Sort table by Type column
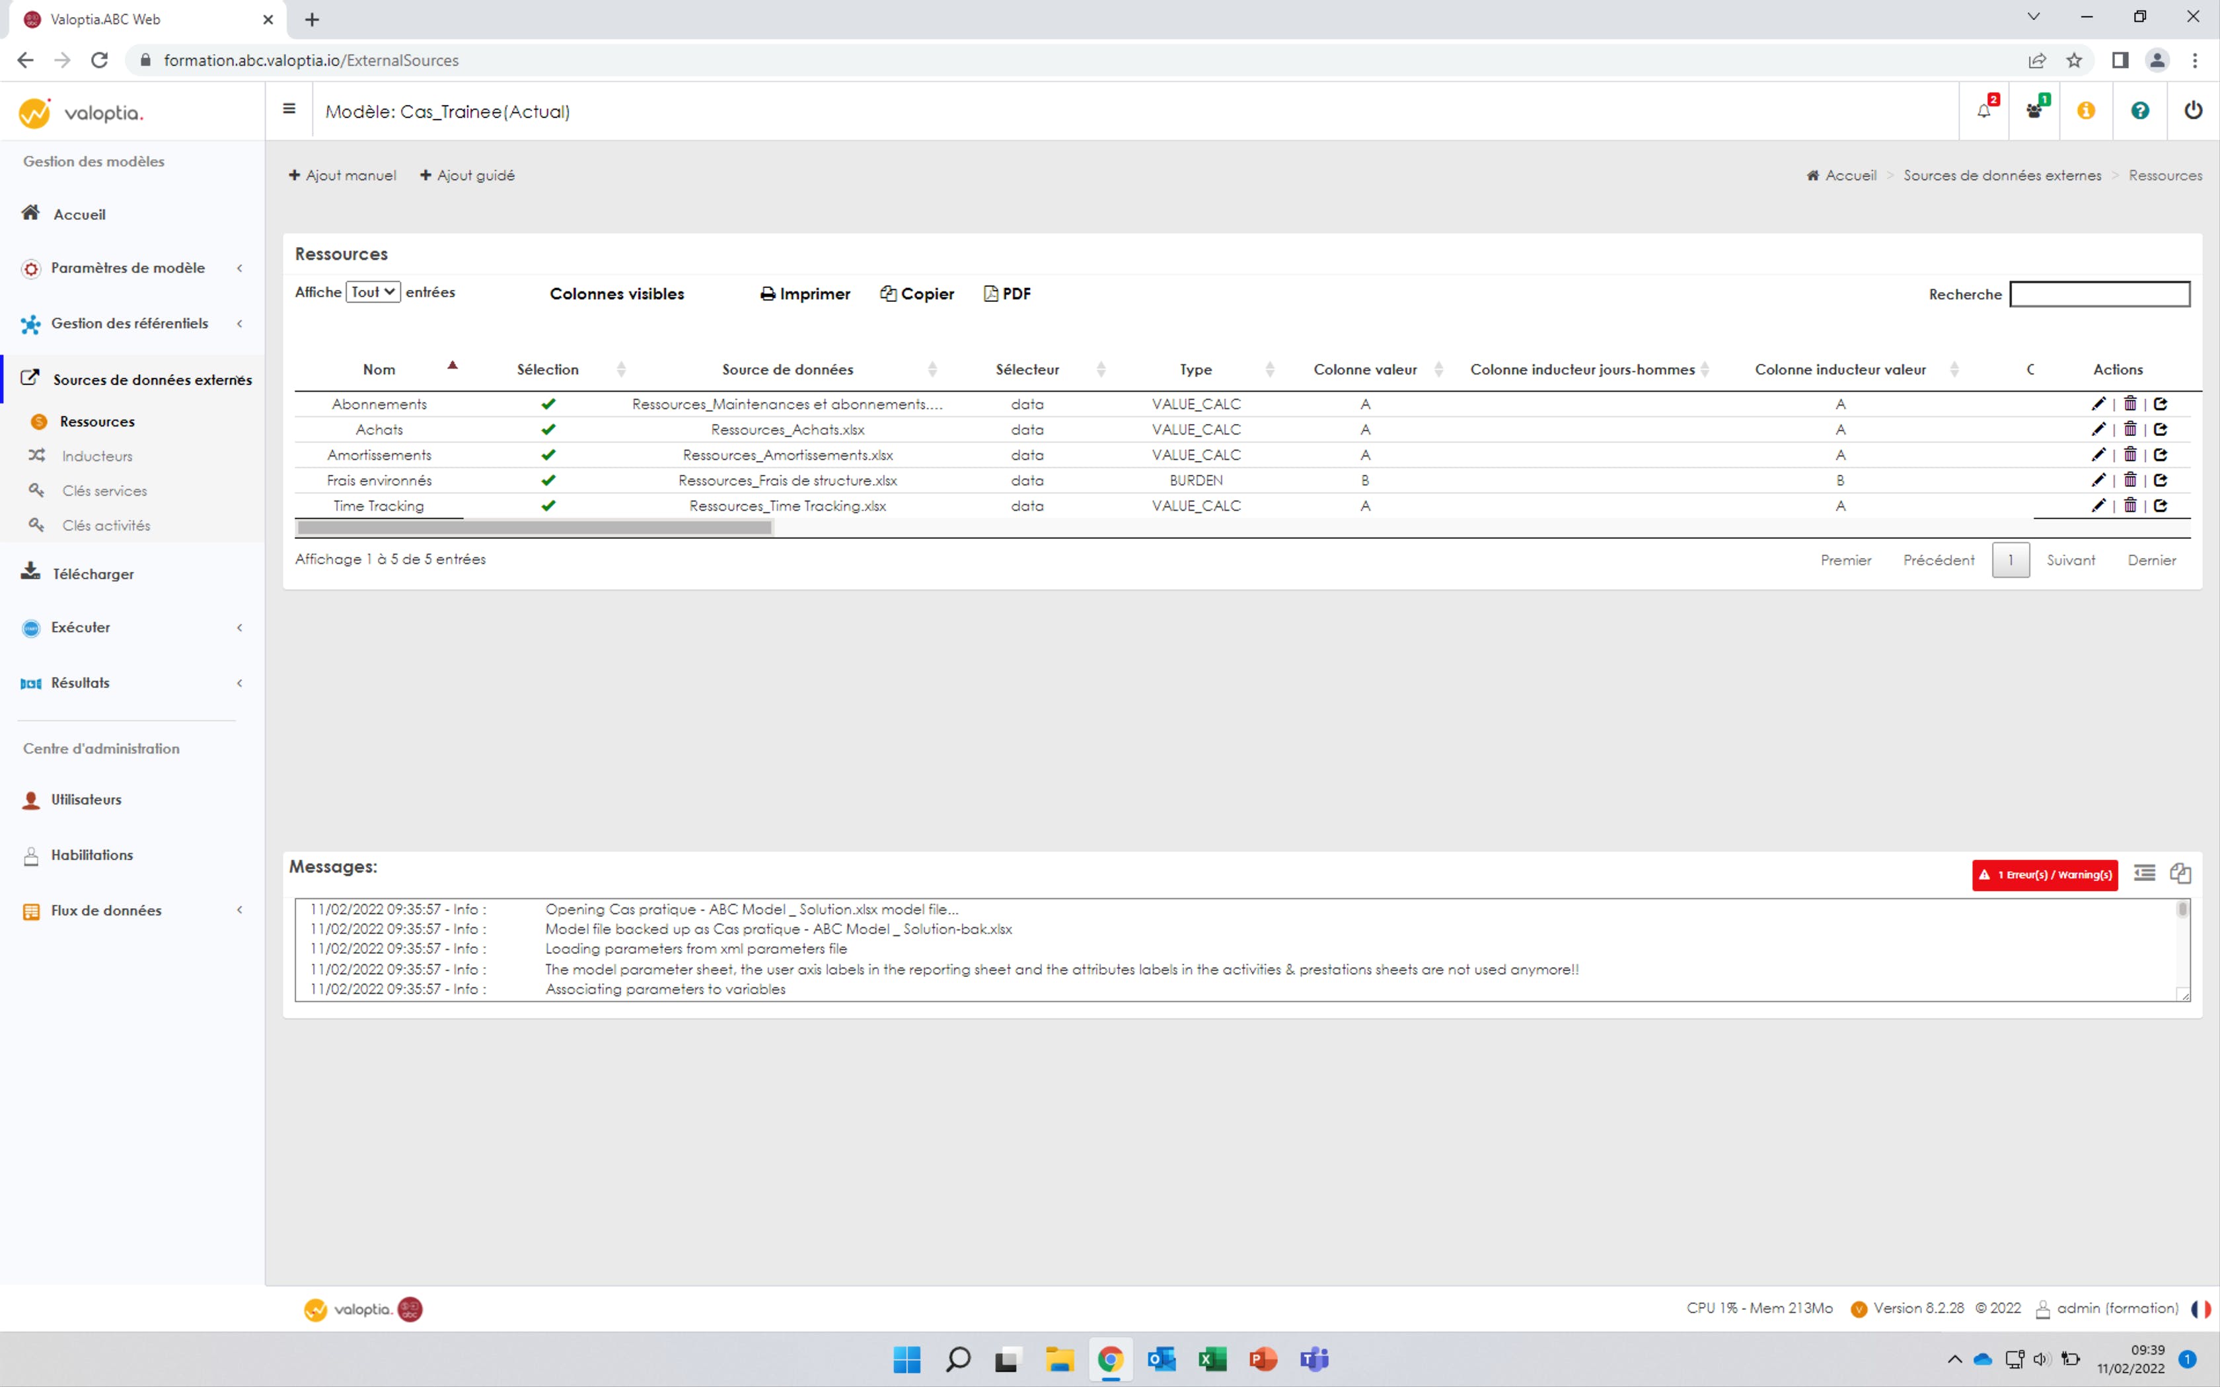This screenshot has width=2220, height=1387. pos(1195,369)
